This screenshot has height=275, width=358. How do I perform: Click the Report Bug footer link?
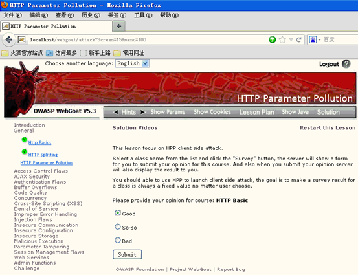(231, 270)
